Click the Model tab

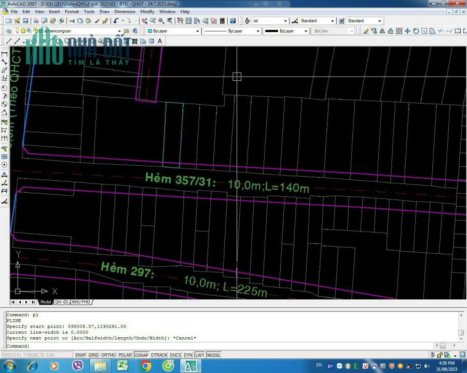point(45,302)
